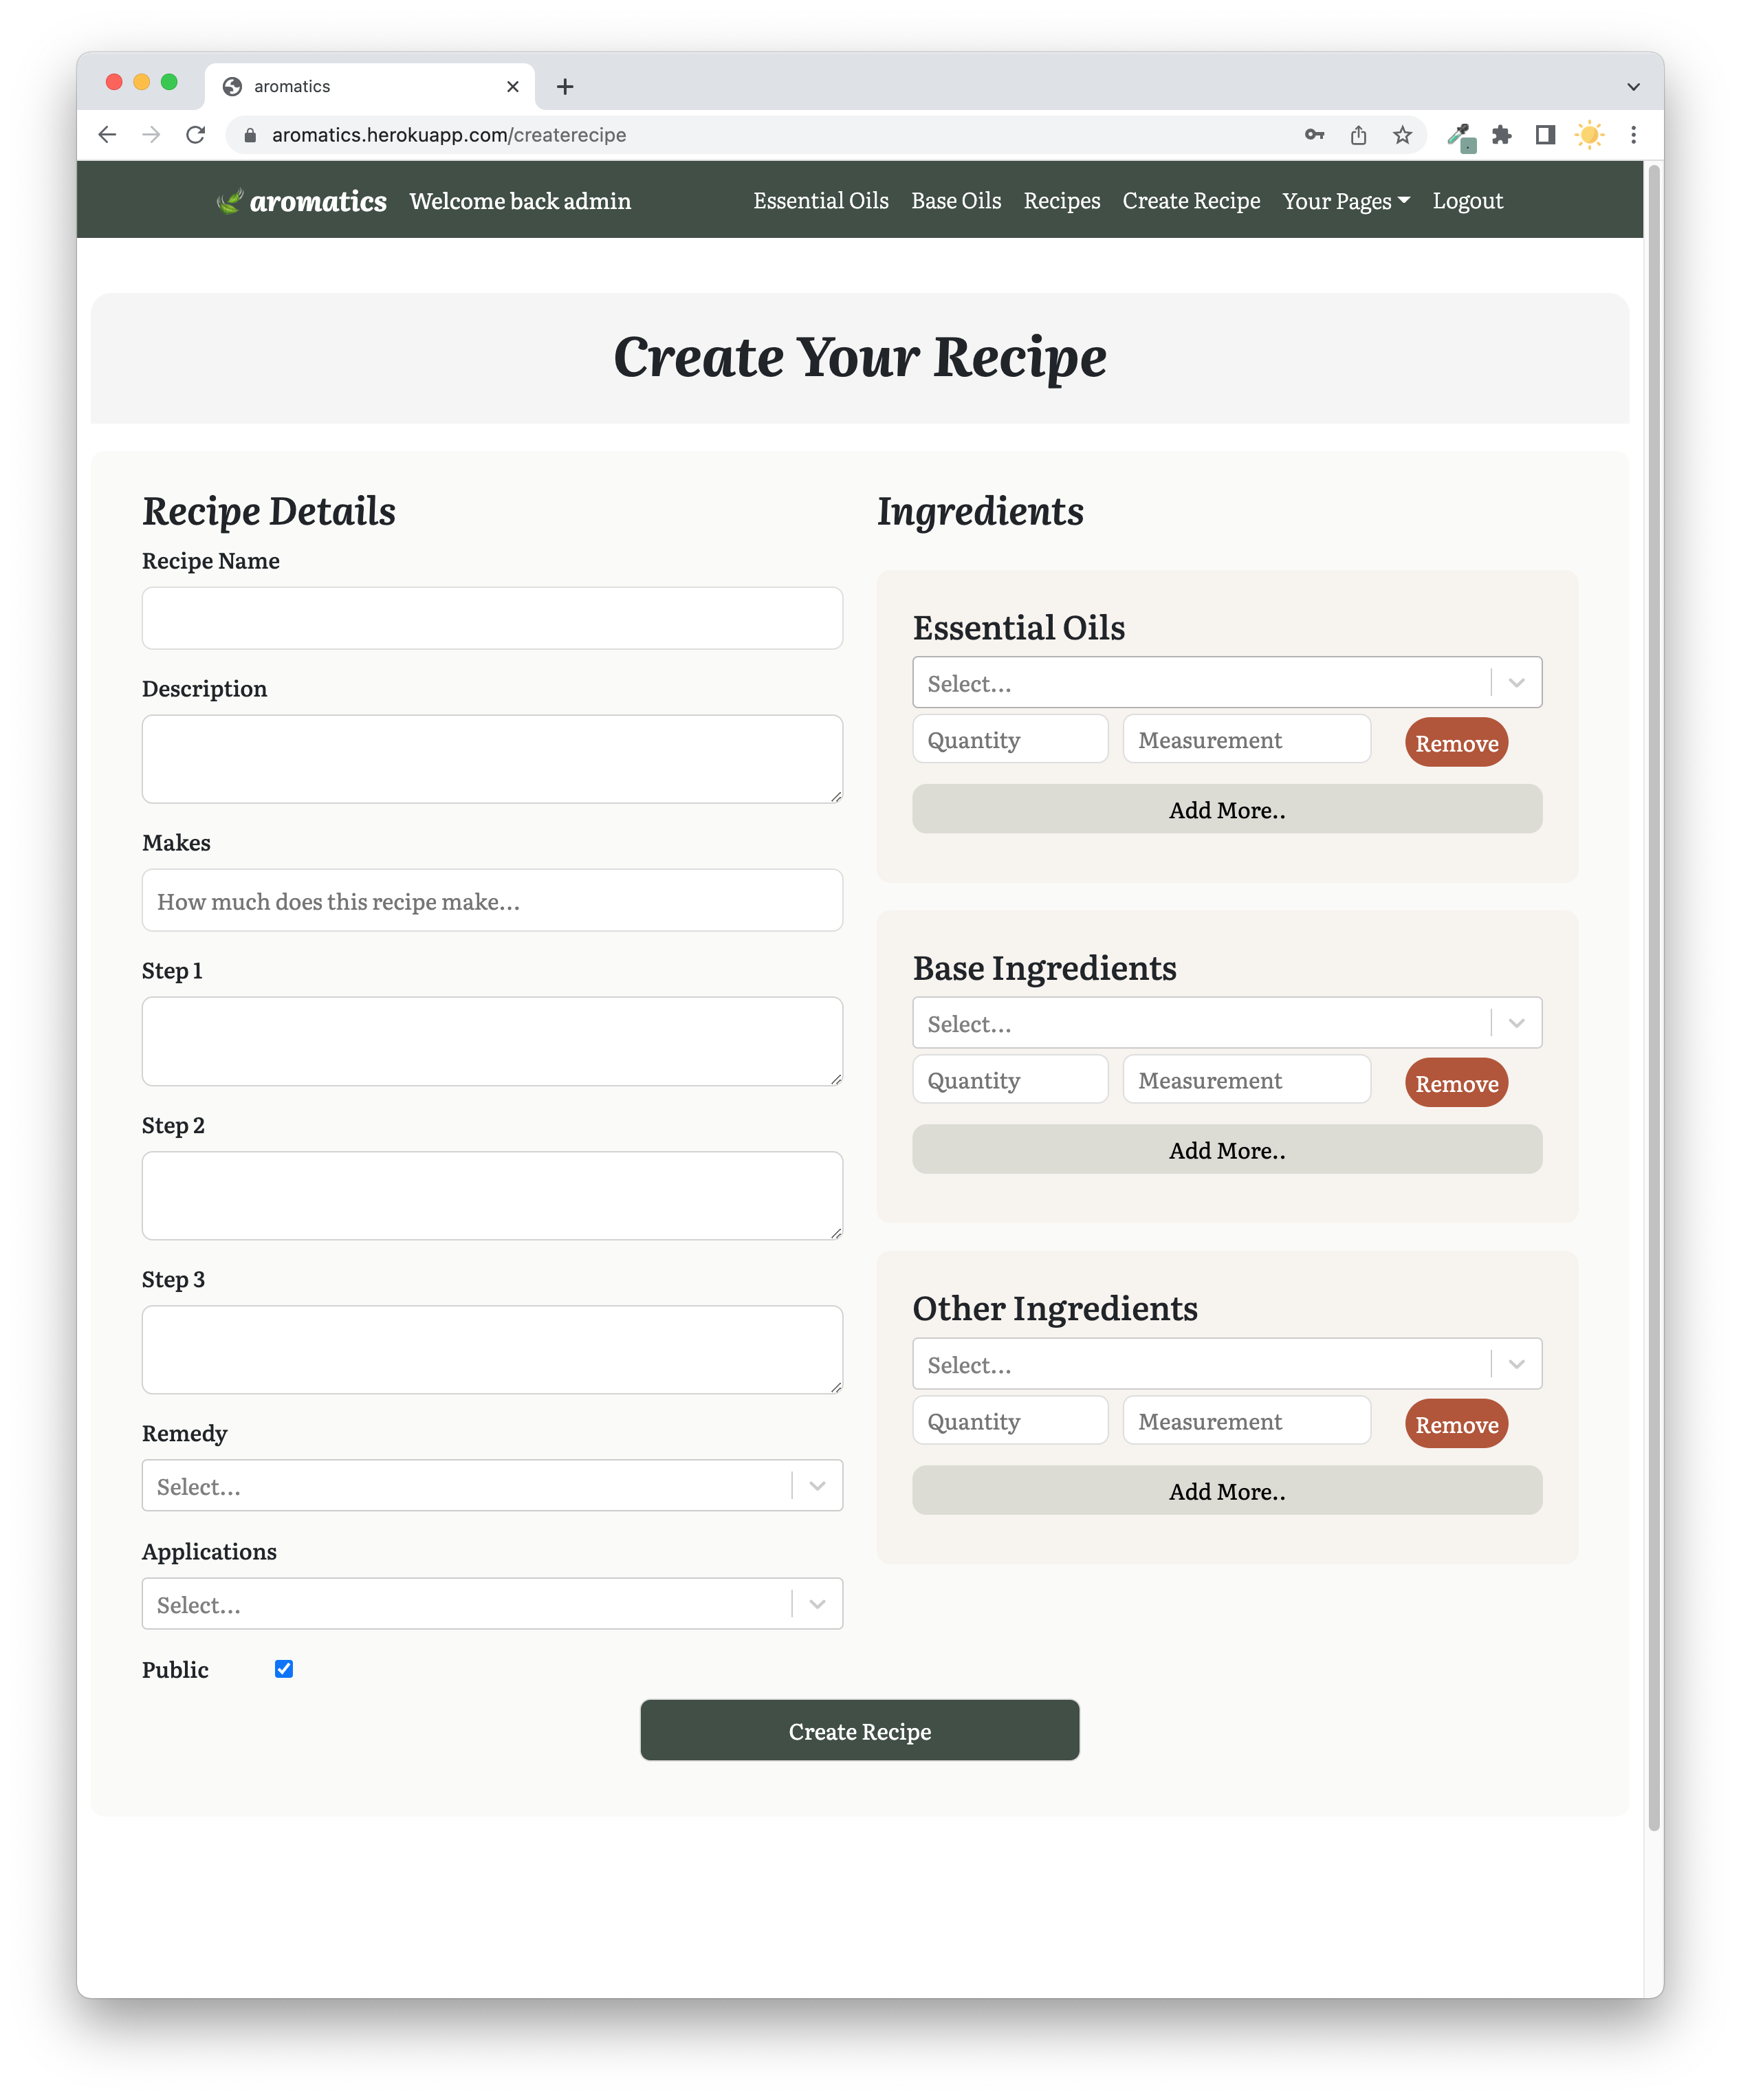Open the saved passwords key icon
This screenshot has height=2100, width=1741.
1314,135
